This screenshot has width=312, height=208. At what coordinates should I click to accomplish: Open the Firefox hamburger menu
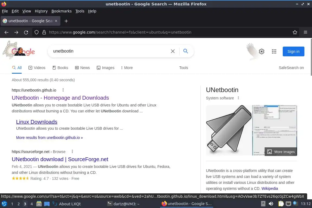point(305,32)
